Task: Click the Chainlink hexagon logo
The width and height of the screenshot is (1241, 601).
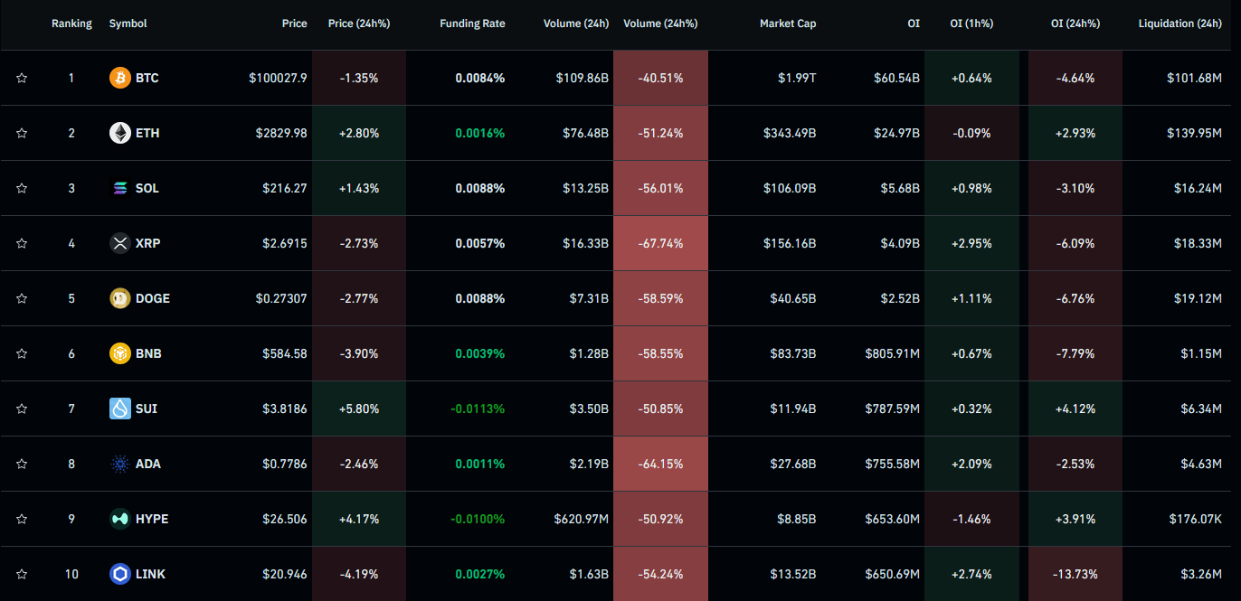Action: pyautogui.click(x=120, y=574)
